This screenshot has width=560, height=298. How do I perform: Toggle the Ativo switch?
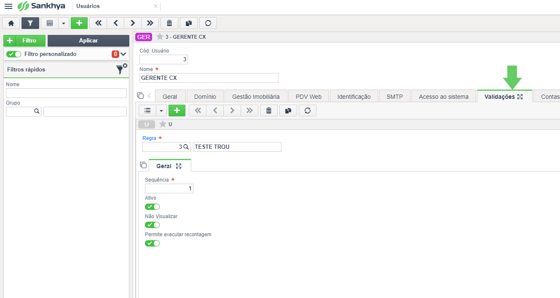(x=153, y=207)
